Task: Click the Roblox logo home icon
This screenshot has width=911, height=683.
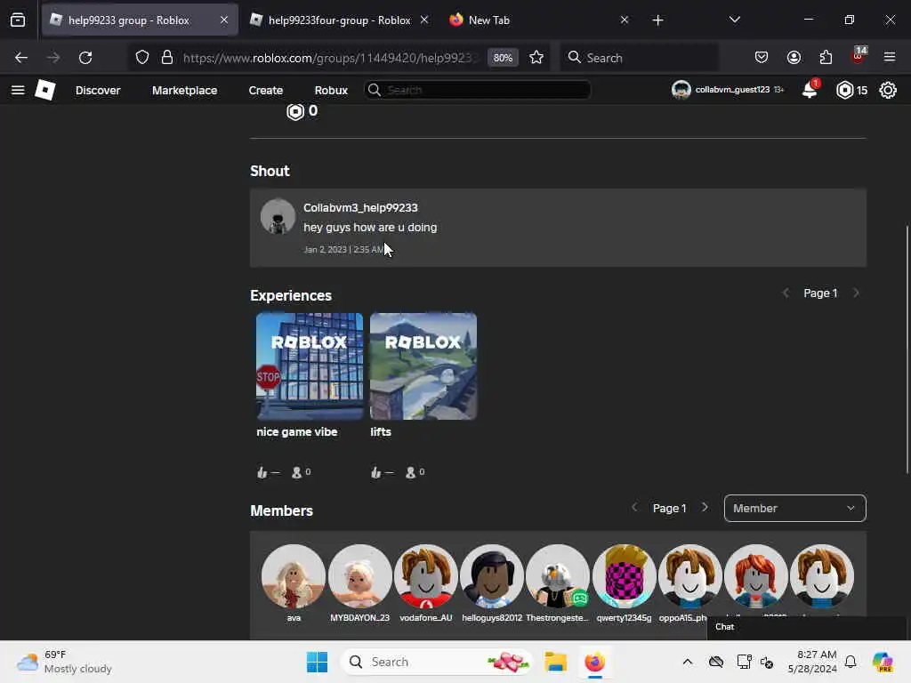Action: (x=45, y=90)
